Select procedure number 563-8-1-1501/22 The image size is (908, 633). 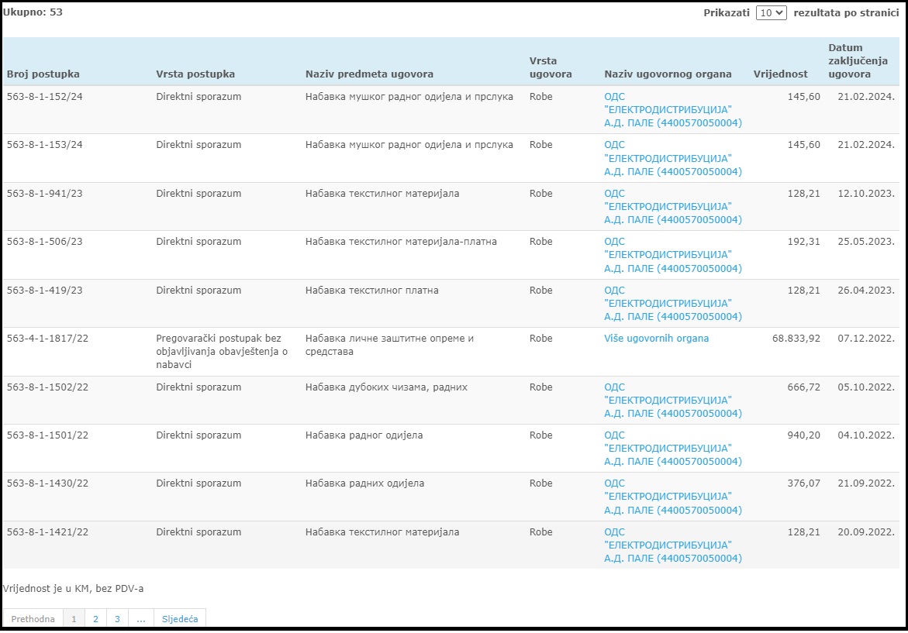47,435
